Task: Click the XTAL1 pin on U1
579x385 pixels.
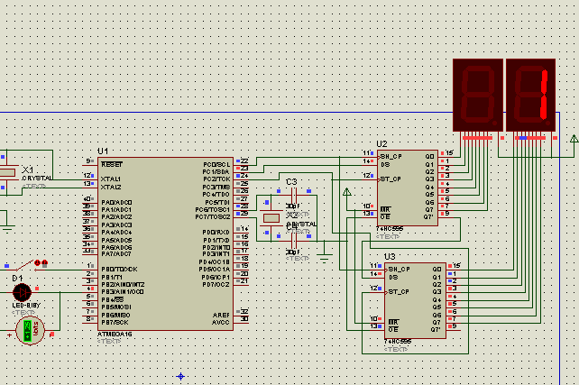Action: pos(112,179)
